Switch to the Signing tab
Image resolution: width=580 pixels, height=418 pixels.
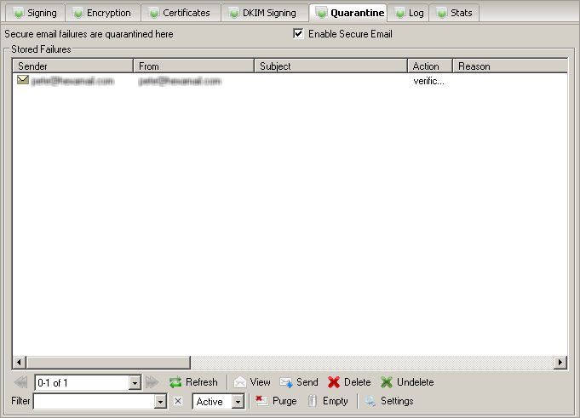35,13
